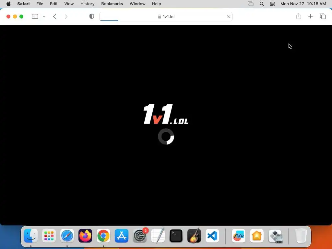332x249 pixels.
Task: Show the Safari sidebar
Action: tap(35, 17)
